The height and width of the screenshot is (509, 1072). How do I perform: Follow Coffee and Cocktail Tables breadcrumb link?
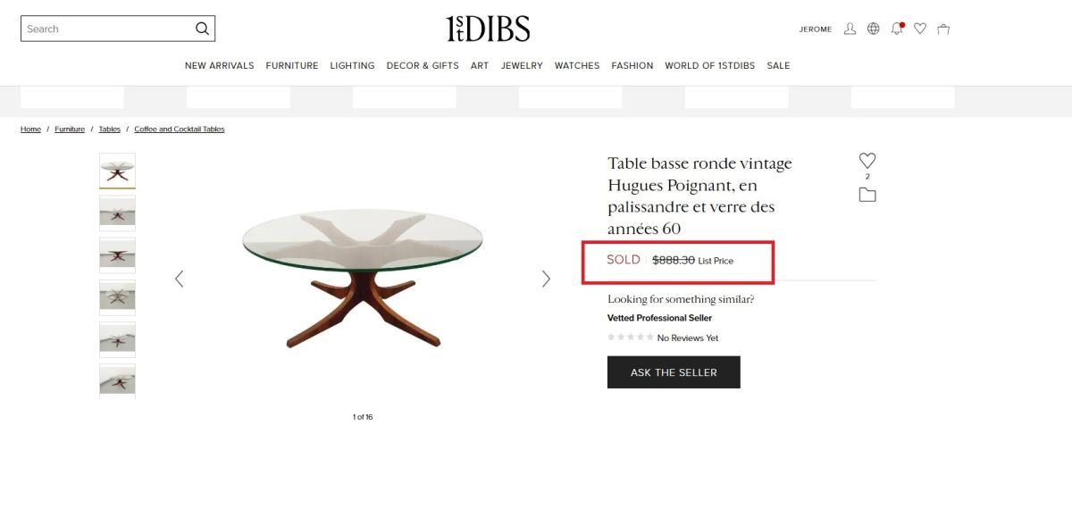point(180,129)
